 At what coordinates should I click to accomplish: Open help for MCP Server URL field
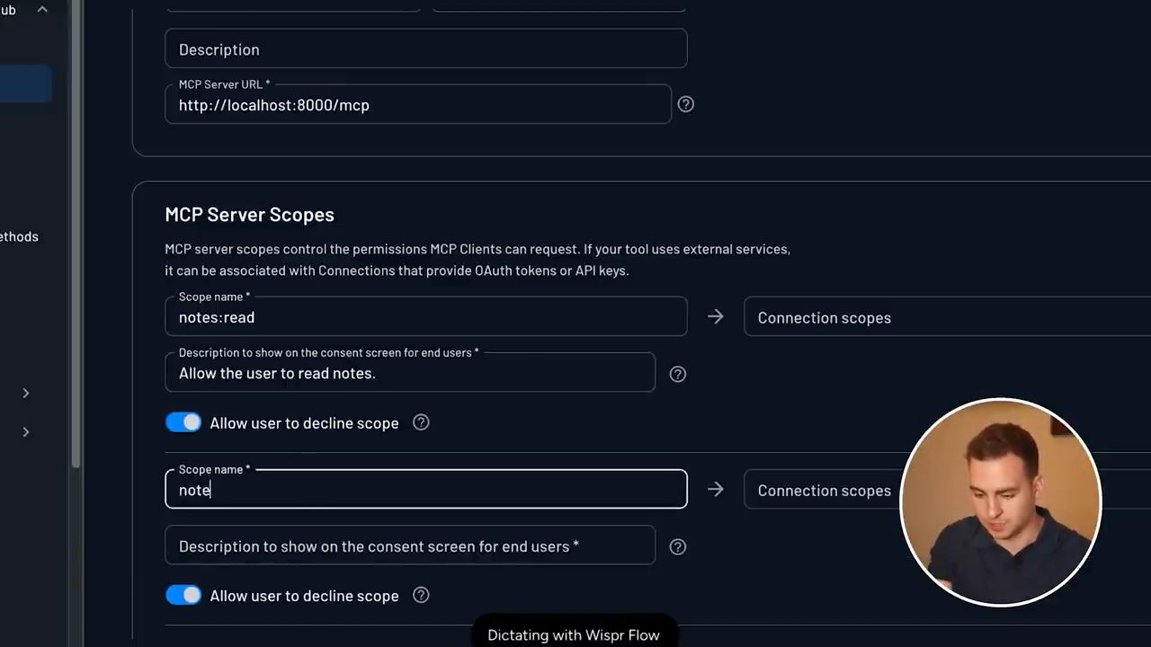tap(685, 104)
